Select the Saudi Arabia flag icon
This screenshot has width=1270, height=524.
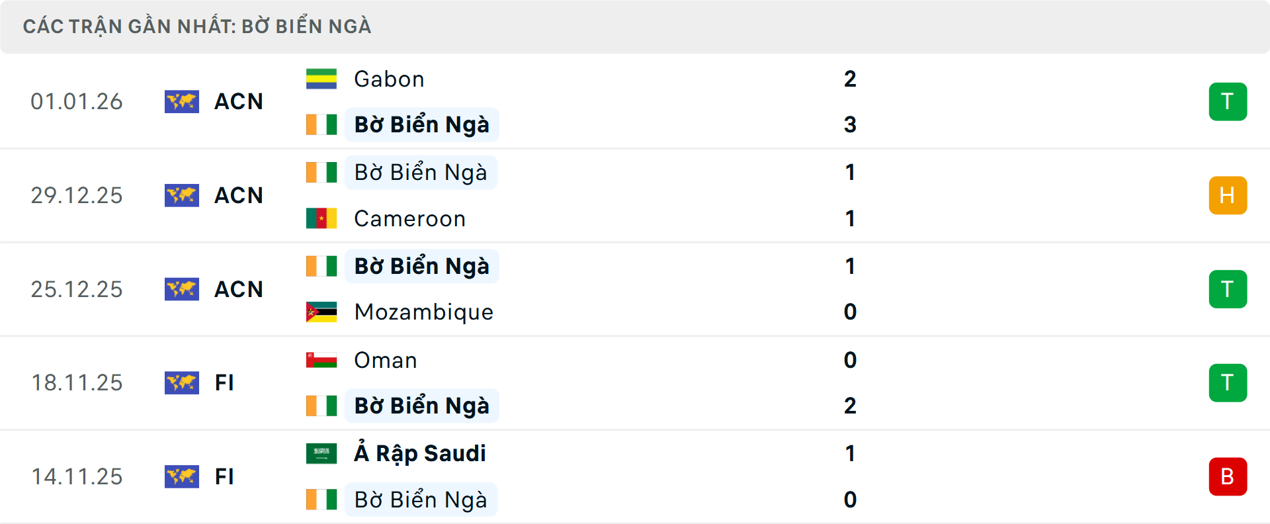(x=321, y=454)
